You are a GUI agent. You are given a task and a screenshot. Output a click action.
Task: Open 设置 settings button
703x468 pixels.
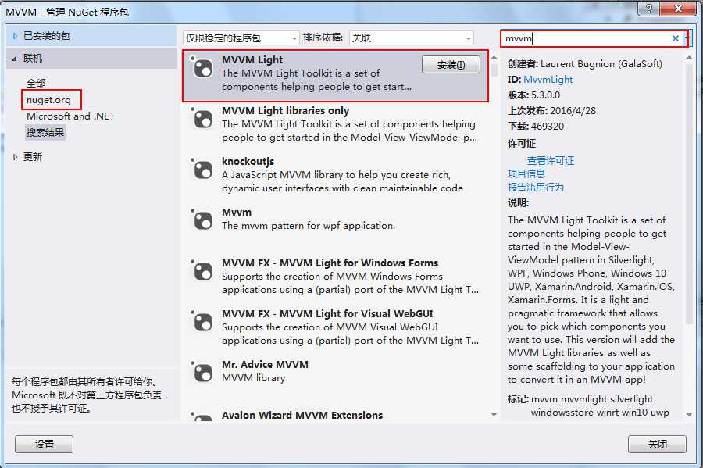[44, 445]
